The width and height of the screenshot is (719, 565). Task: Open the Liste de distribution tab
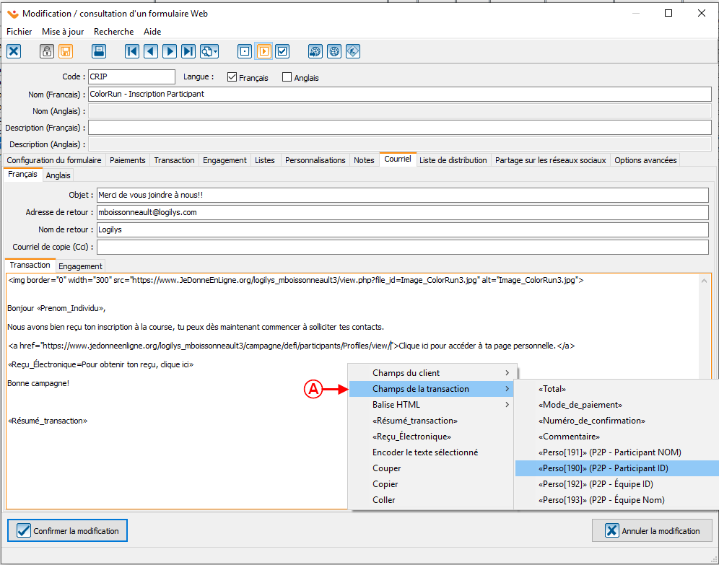[453, 160]
